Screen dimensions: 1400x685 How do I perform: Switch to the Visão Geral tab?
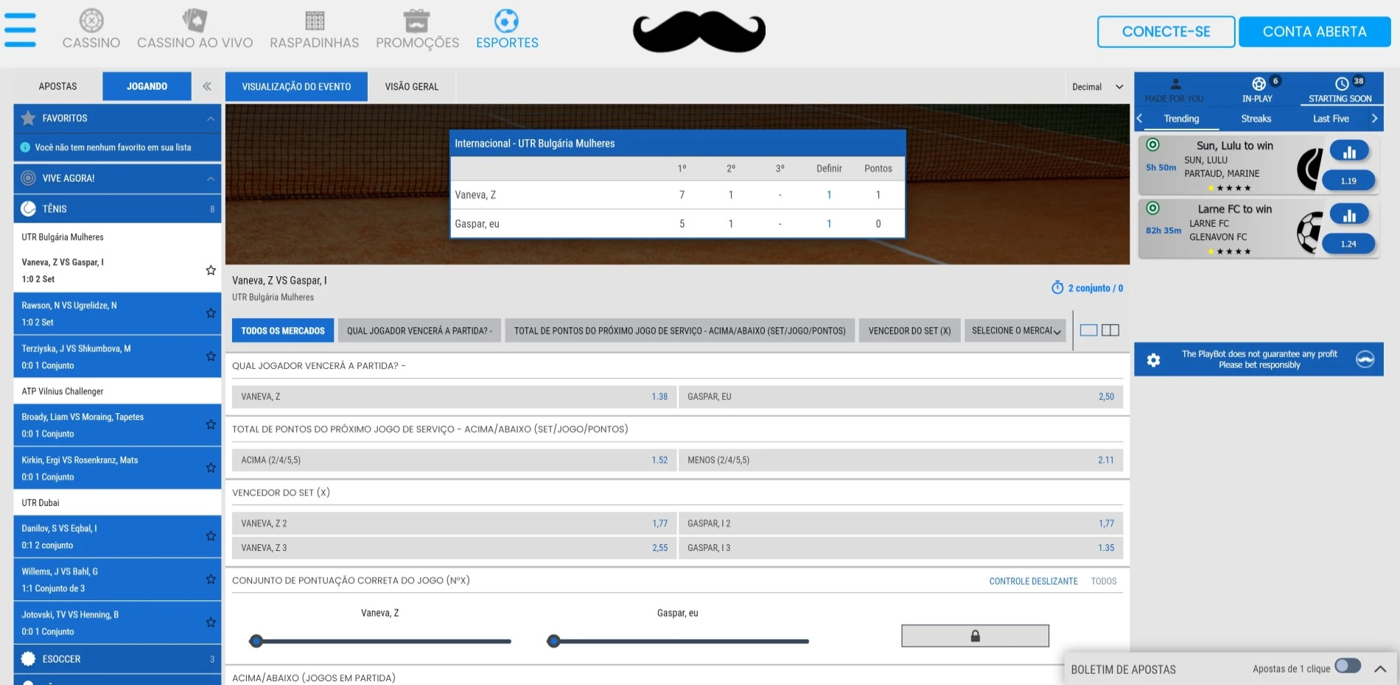411,87
